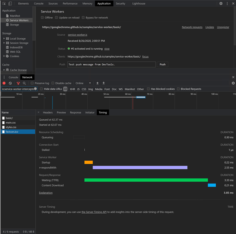This screenshot has height=234, width=236.
Task: Clear the network log
Action: (x=10, y=83)
